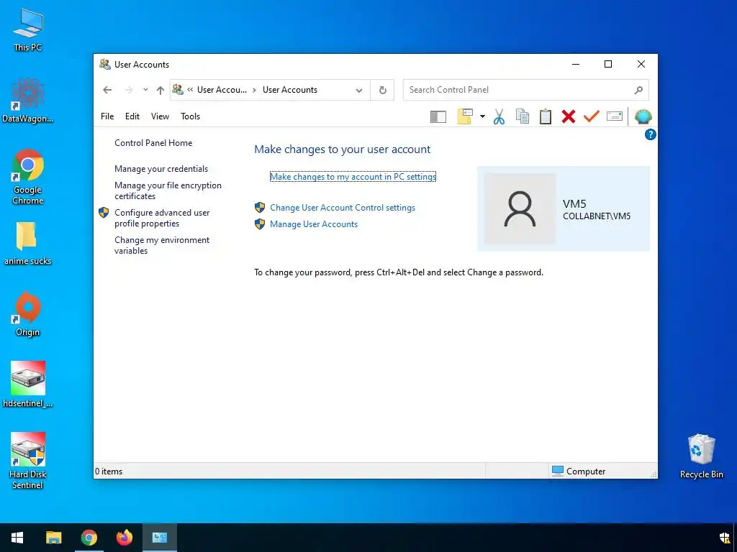Click the Cut scissors icon

(x=499, y=116)
